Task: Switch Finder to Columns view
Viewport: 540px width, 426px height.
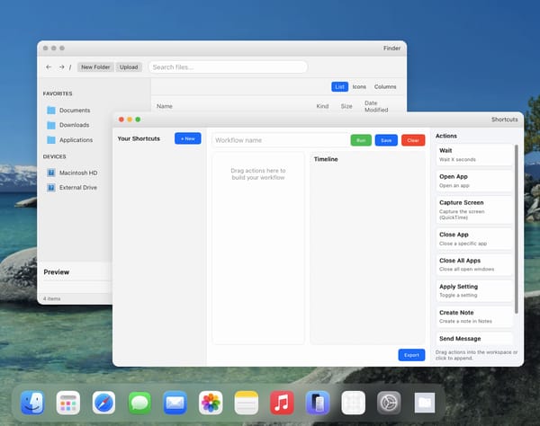Action: tap(385, 86)
